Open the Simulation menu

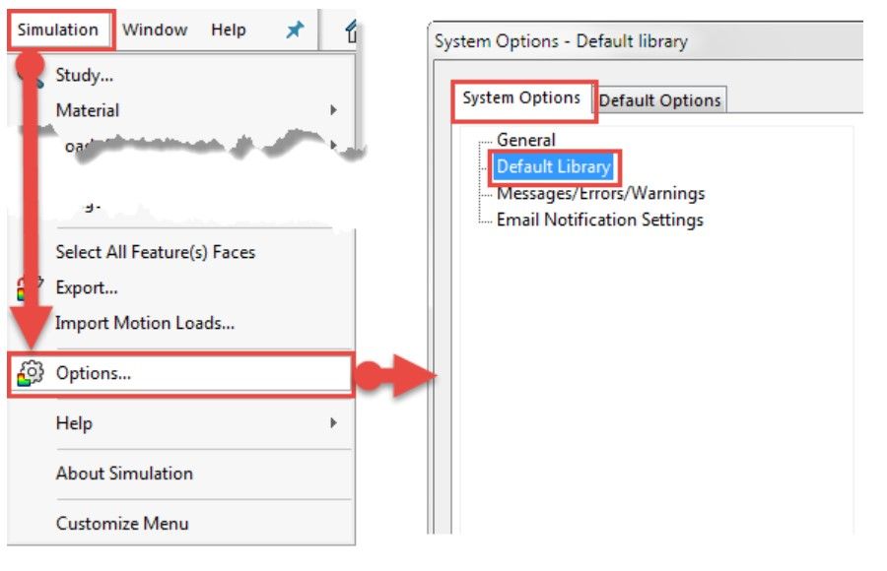pyautogui.click(x=58, y=30)
